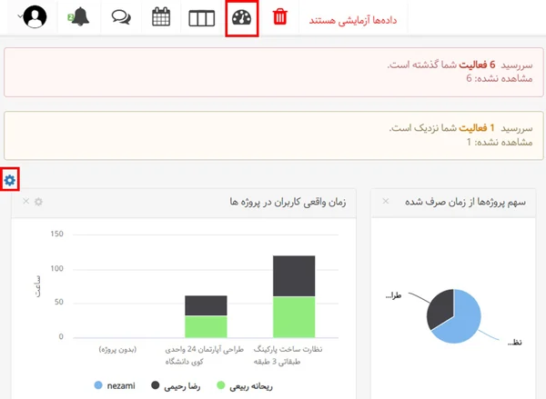The height and width of the screenshot is (399, 546).
Task: Toggle nezami series in chart legend
Action: click(115, 386)
